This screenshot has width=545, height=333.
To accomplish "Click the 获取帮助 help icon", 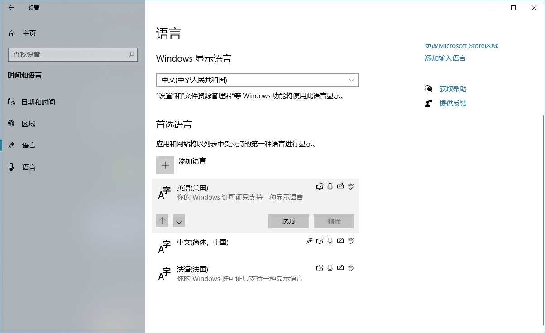I will 429,89.
